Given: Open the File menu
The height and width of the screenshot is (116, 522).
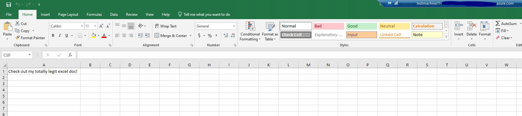Looking at the screenshot, I should [9, 14].
